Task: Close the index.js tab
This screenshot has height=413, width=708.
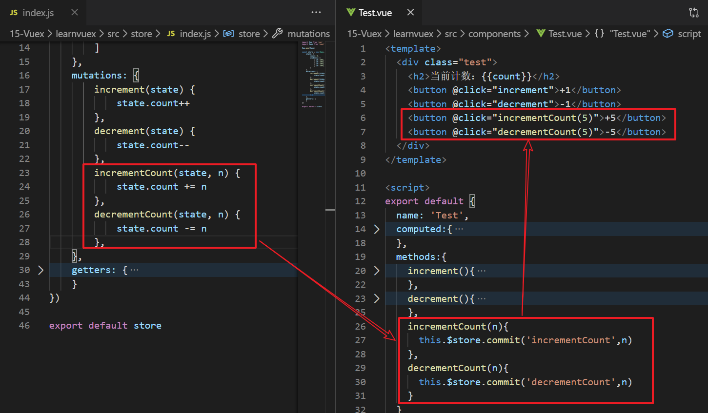Action: pyautogui.click(x=75, y=12)
